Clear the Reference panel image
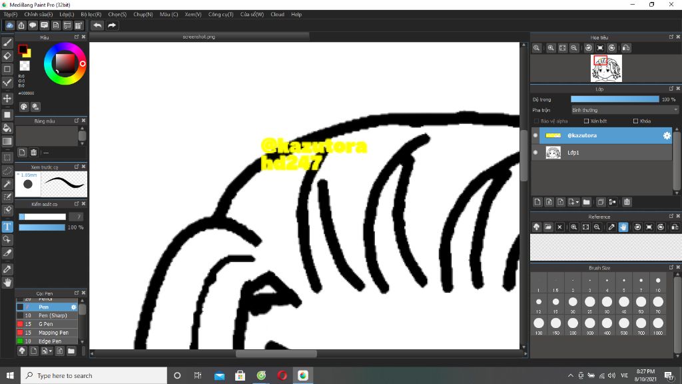 point(559,227)
